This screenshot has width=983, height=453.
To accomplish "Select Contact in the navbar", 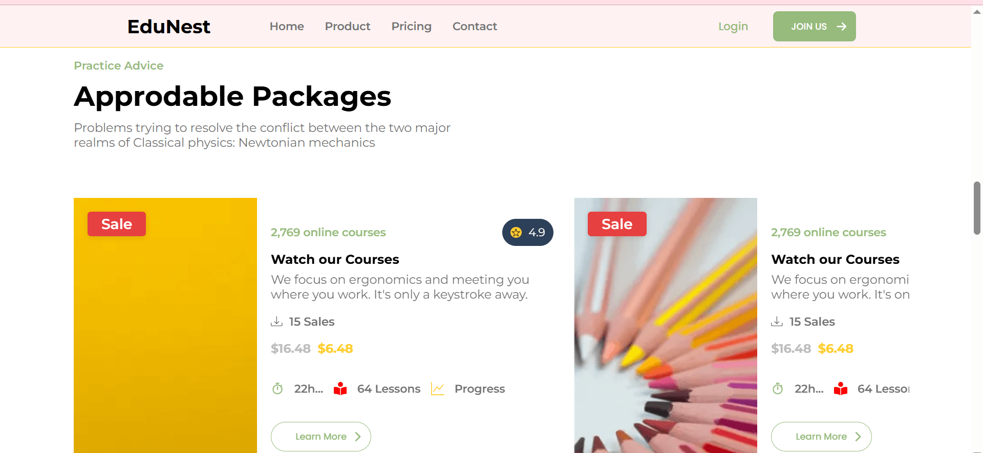I will (x=475, y=26).
